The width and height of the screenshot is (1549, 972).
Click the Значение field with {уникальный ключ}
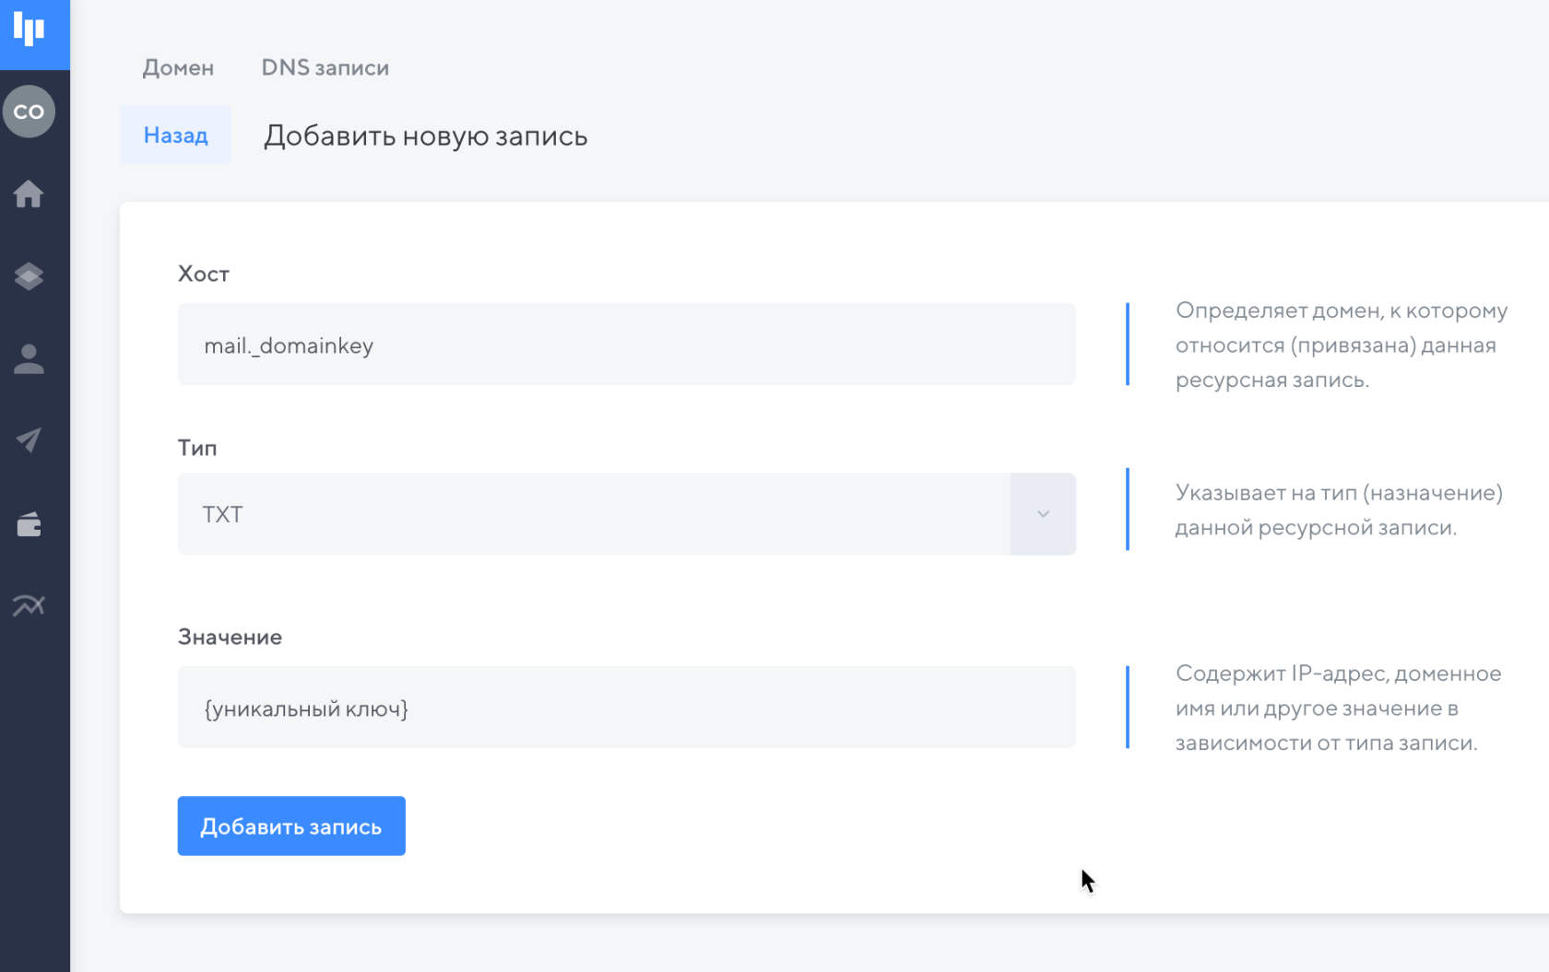(x=626, y=708)
